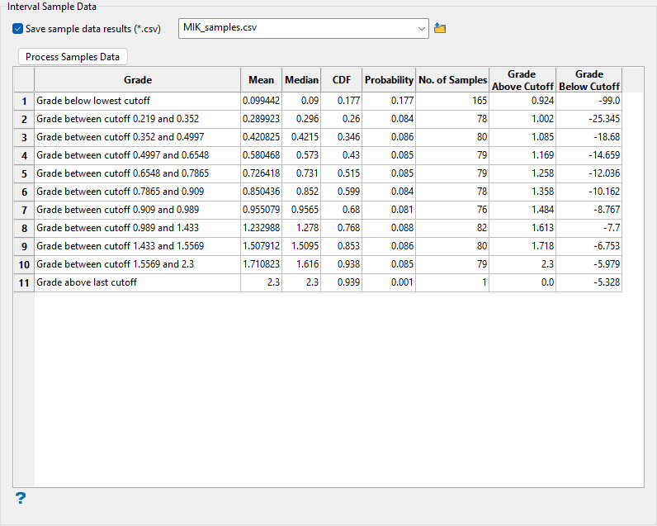Select the Grade Below Cutoff column header
The image size is (657, 526).
[589, 80]
